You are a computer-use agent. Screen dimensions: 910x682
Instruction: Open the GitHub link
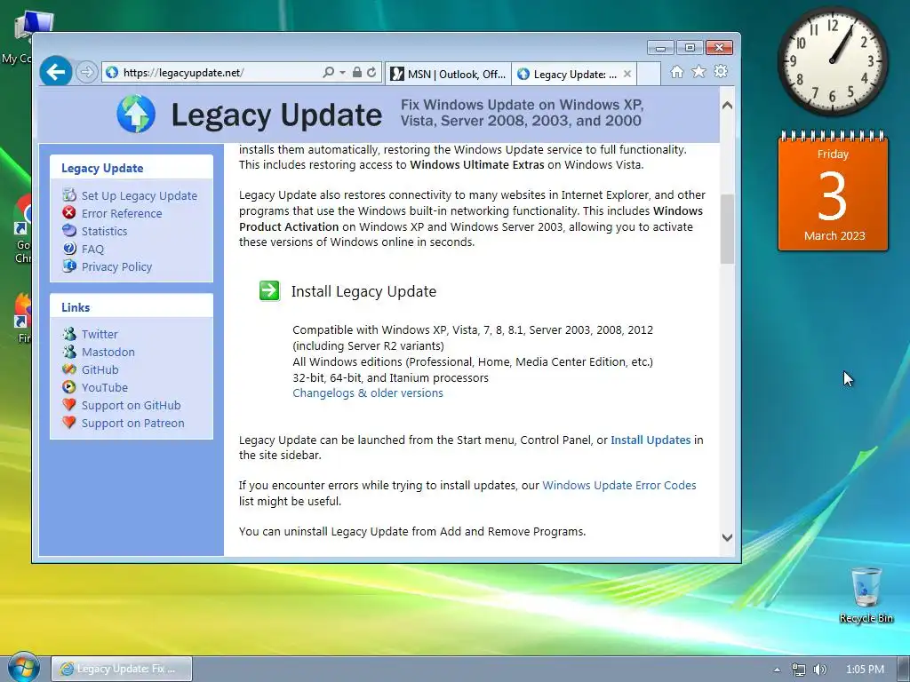point(100,370)
